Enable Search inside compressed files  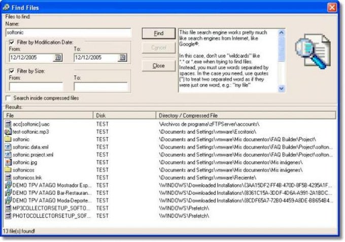pos(8,98)
